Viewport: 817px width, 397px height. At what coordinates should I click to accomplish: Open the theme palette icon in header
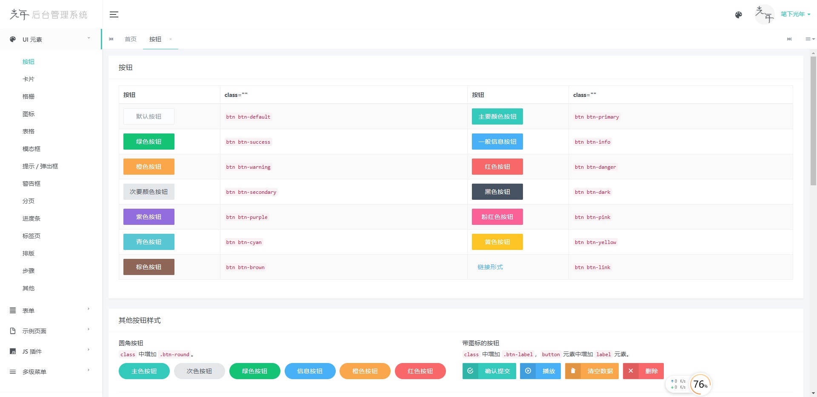pos(739,15)
